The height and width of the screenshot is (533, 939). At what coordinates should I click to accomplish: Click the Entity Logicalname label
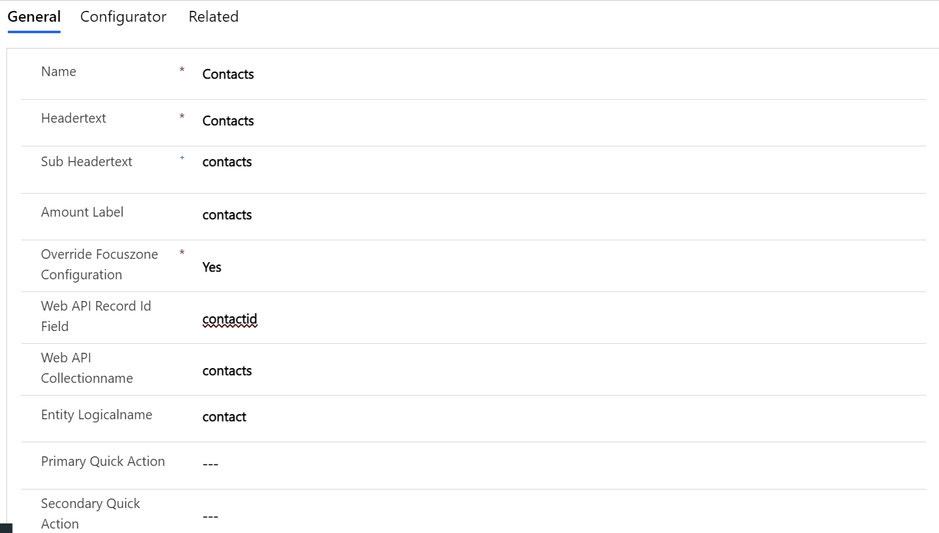[x=97, y=415]
